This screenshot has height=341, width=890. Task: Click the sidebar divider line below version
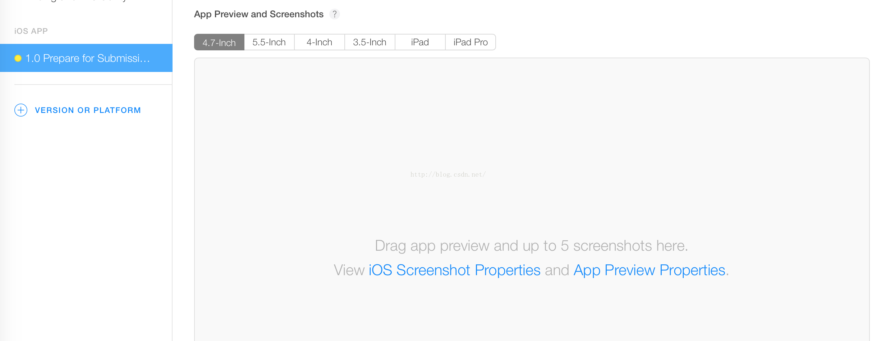click(x=93, y=85)
